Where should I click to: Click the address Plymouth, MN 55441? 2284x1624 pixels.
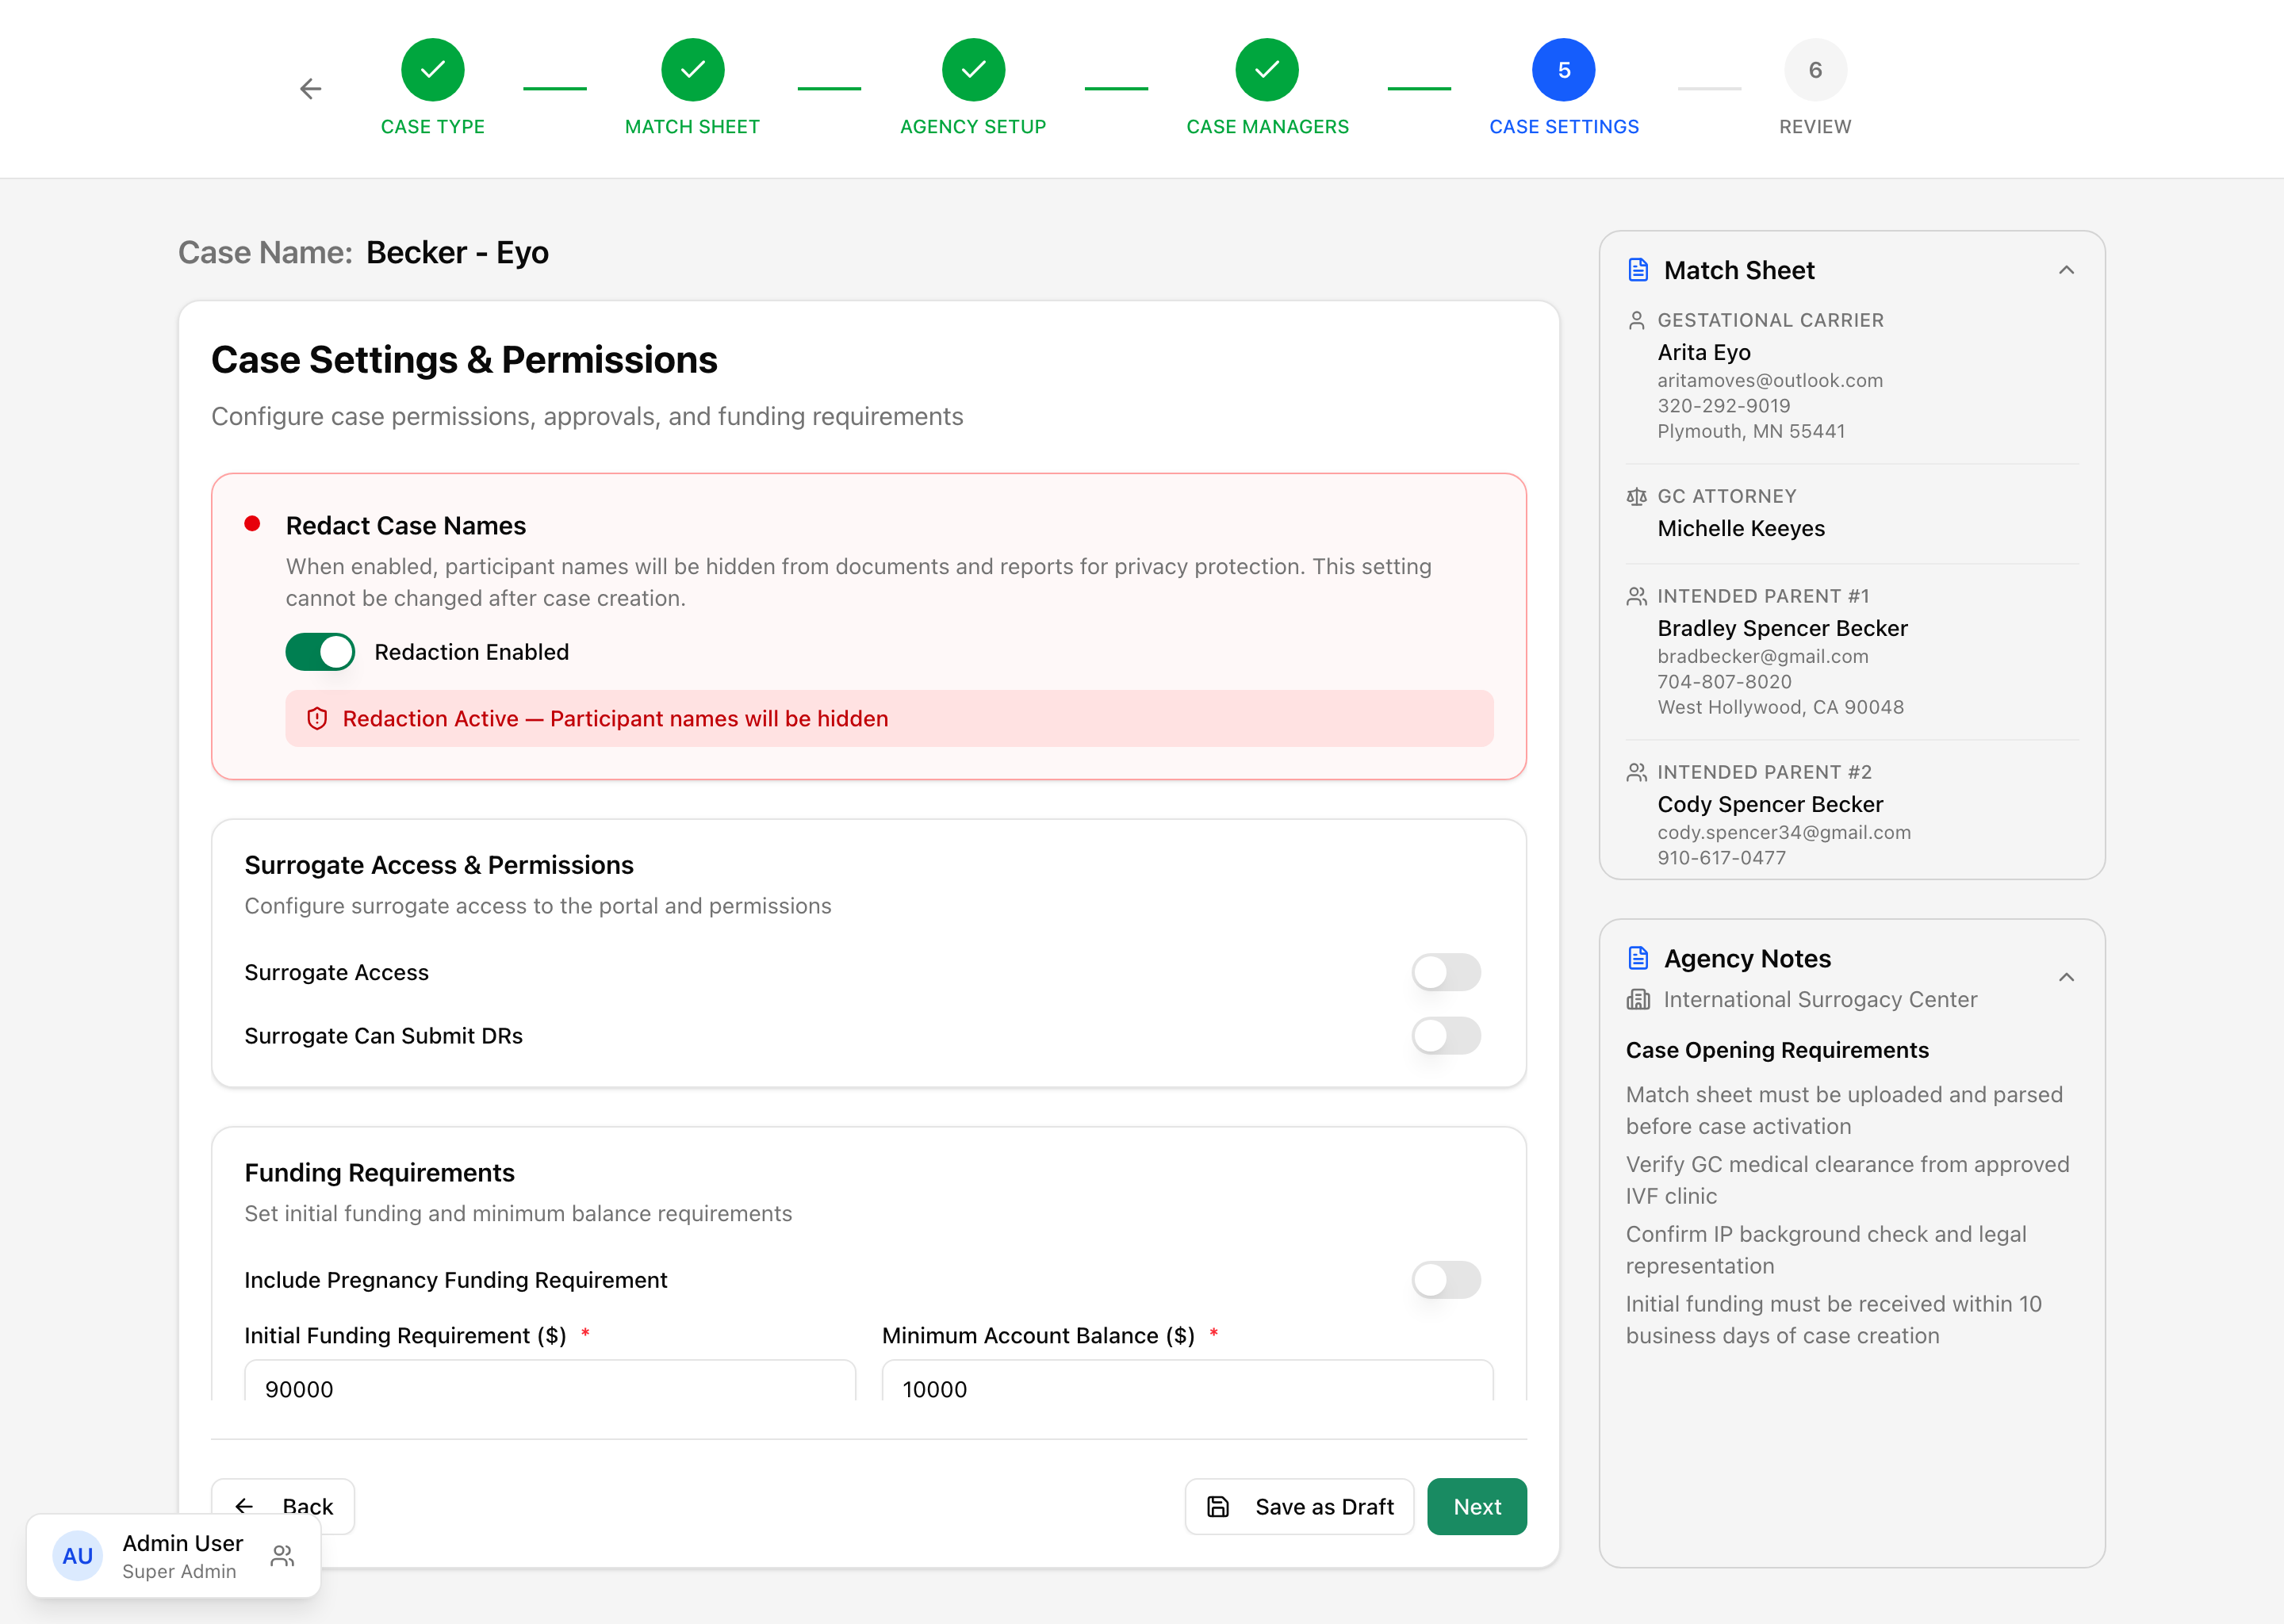click(1751, 431)
